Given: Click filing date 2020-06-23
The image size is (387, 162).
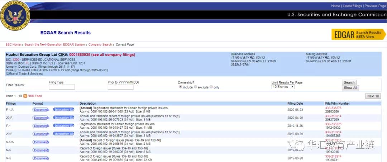Looking at the screenshot, I should coord(295,110).
